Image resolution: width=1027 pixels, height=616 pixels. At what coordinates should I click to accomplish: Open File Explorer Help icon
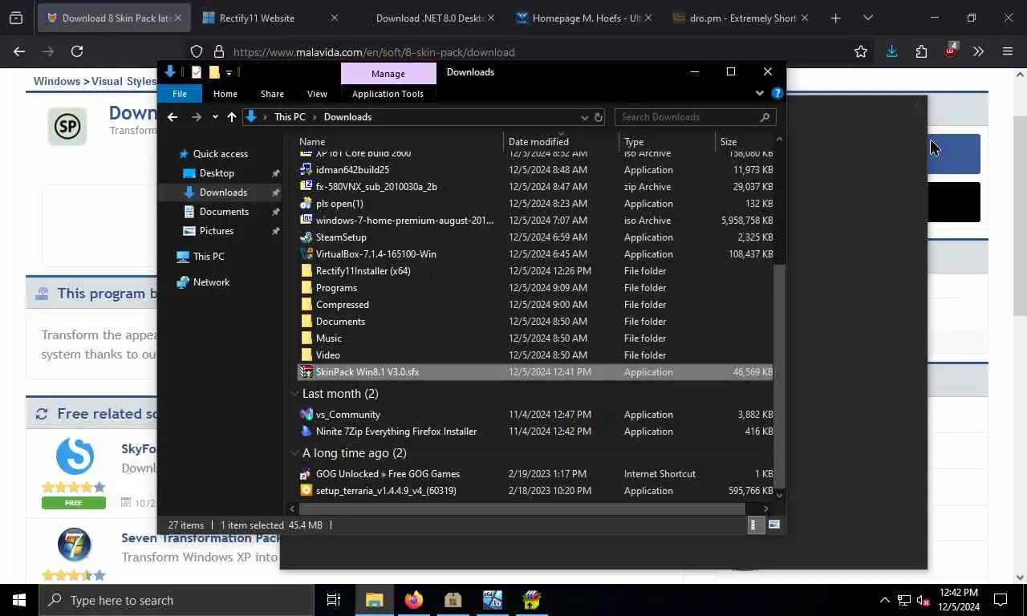(777, 93)
